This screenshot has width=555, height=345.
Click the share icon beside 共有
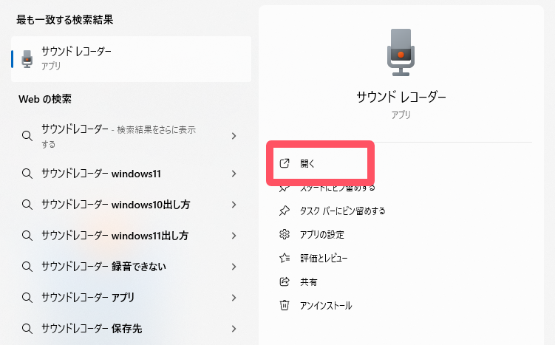(x=285, y=281)
